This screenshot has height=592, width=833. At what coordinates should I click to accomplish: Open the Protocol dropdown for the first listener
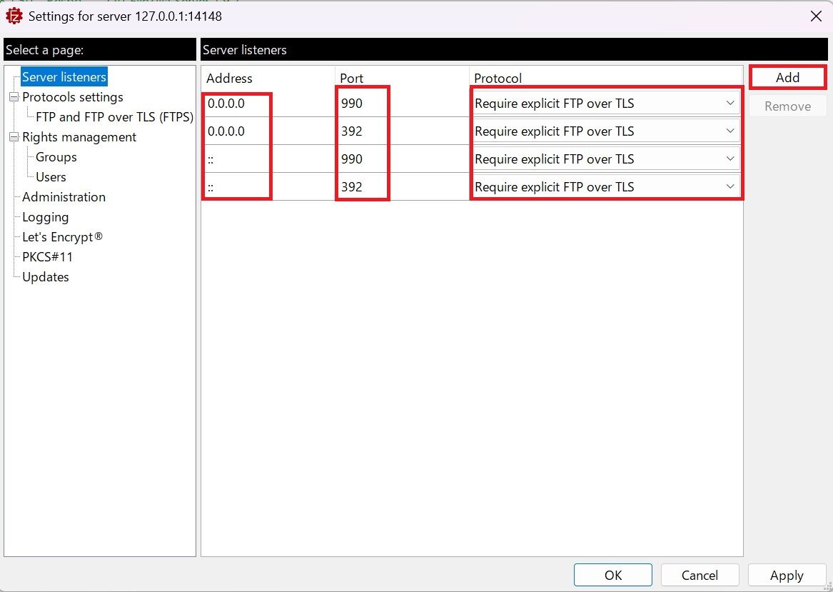tap(730, 103)
